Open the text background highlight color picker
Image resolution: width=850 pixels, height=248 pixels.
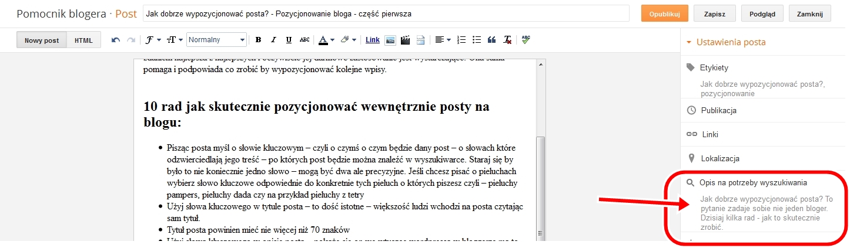(x=348, y=40)
